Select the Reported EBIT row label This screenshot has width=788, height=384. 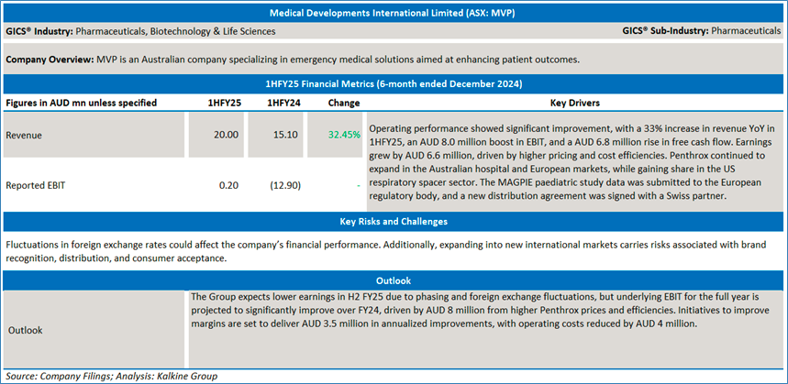36,186
